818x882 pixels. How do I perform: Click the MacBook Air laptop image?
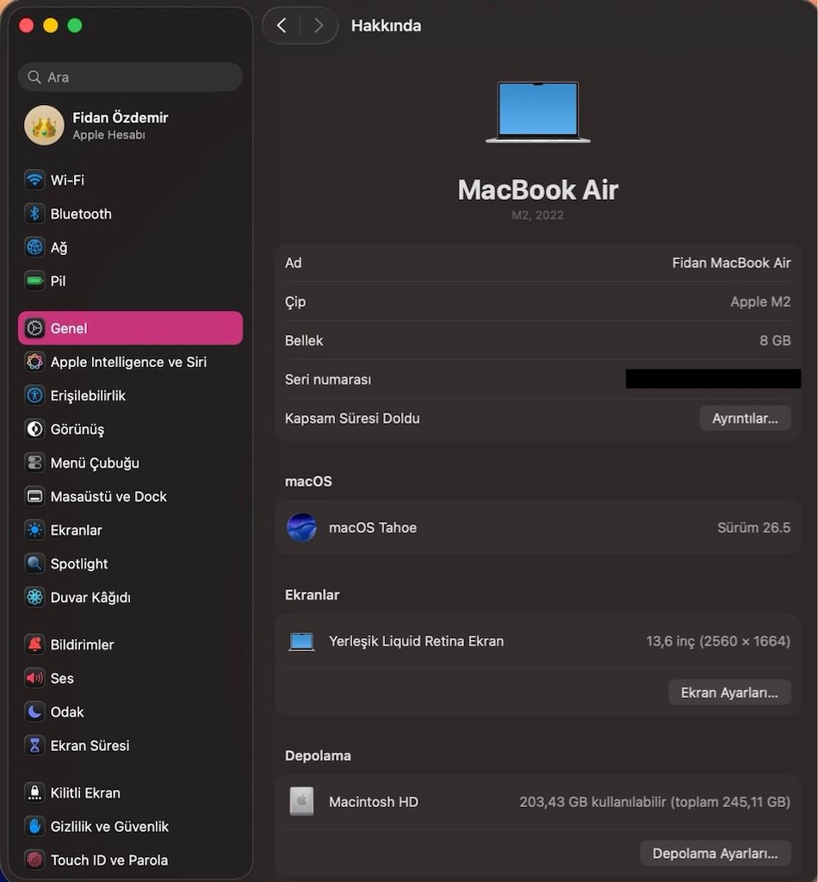(x=538, y=112)
